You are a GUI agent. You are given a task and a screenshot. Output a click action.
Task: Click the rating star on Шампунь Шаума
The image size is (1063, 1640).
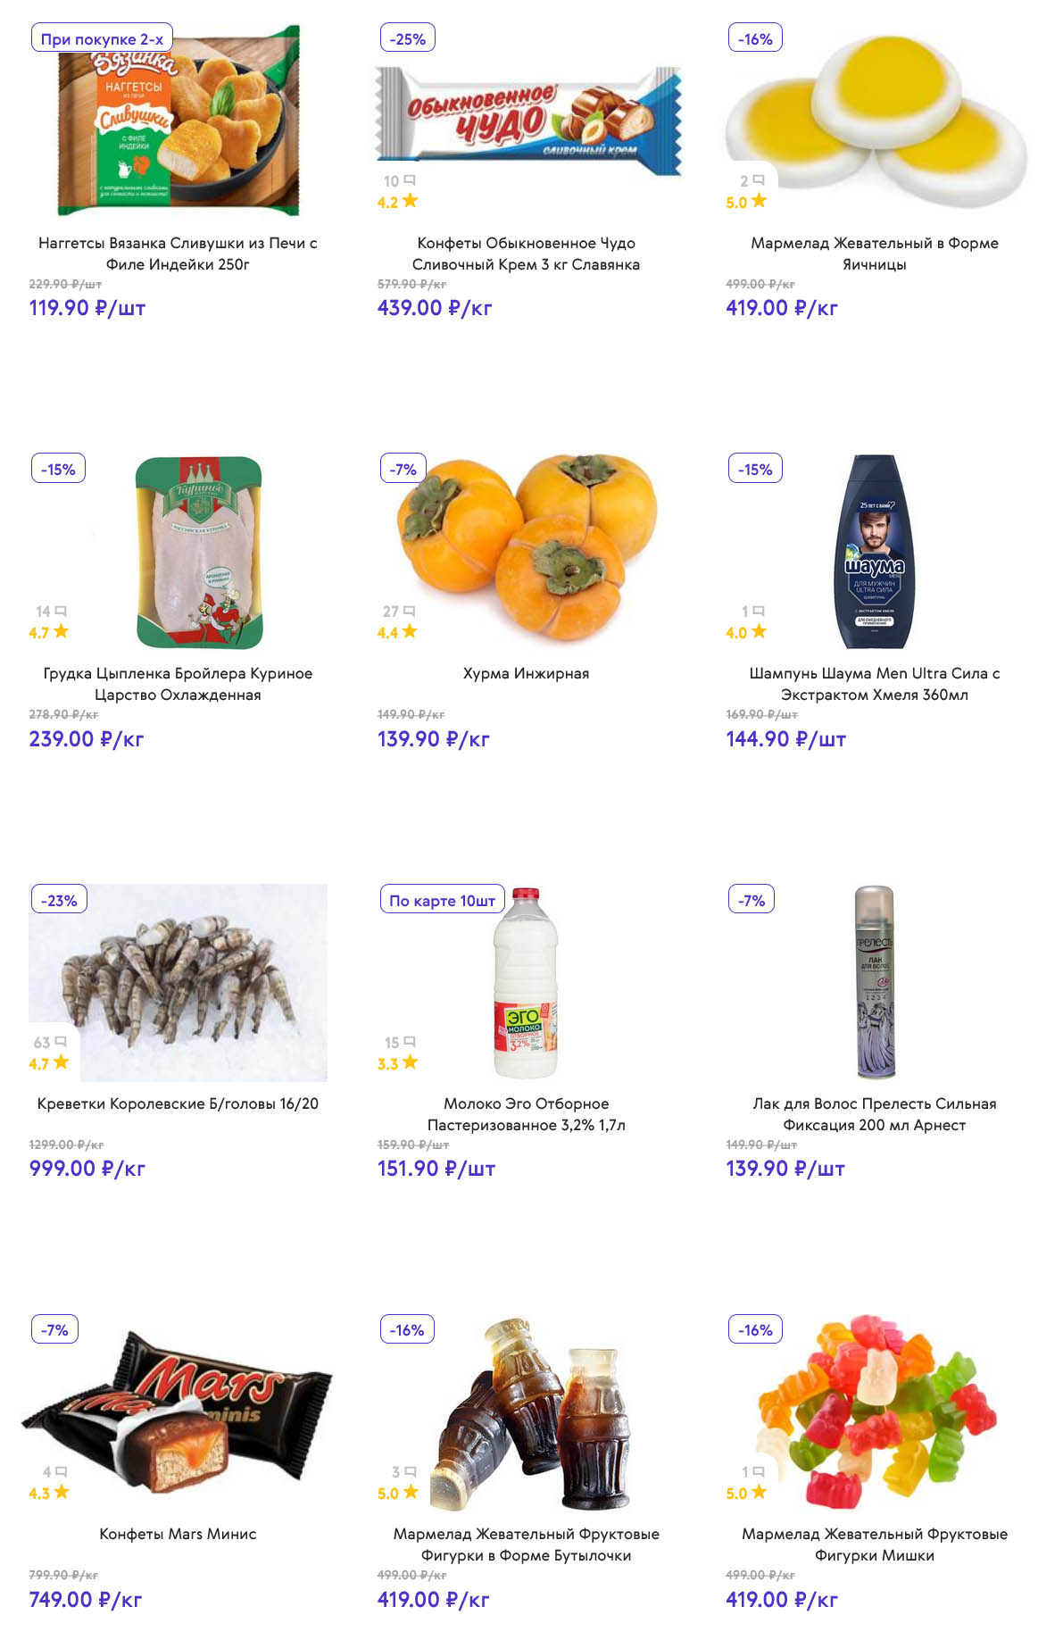tap(759, 631)
